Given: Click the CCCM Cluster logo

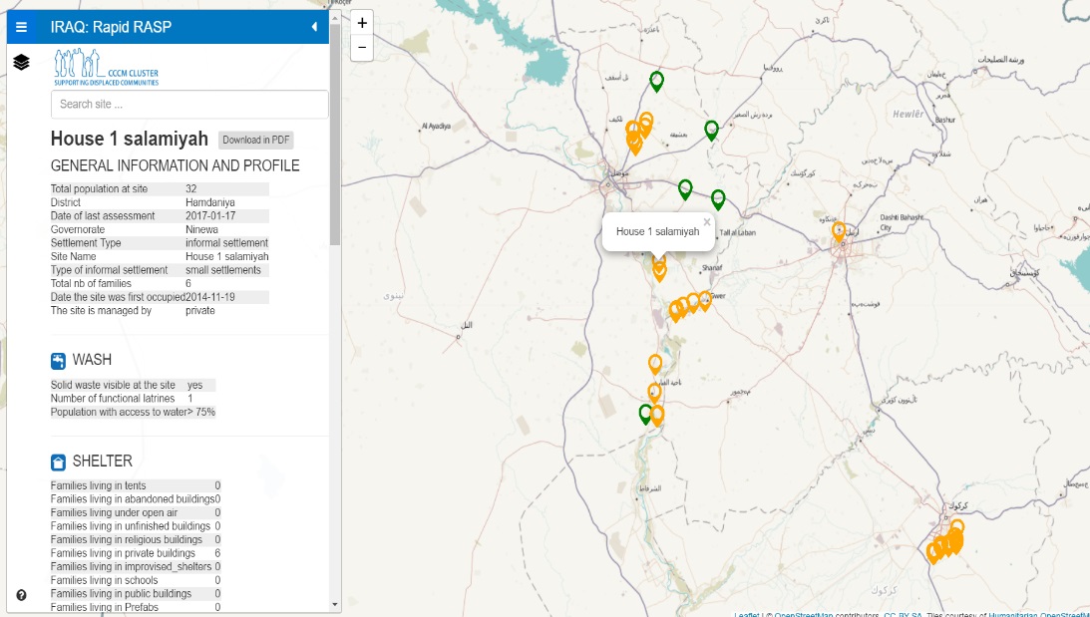Looking at the screenshot, I should click(x=105, y=68).
